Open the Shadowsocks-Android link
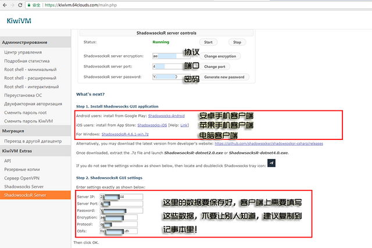This screenshot has height=248, width=372. click(166, 116)
